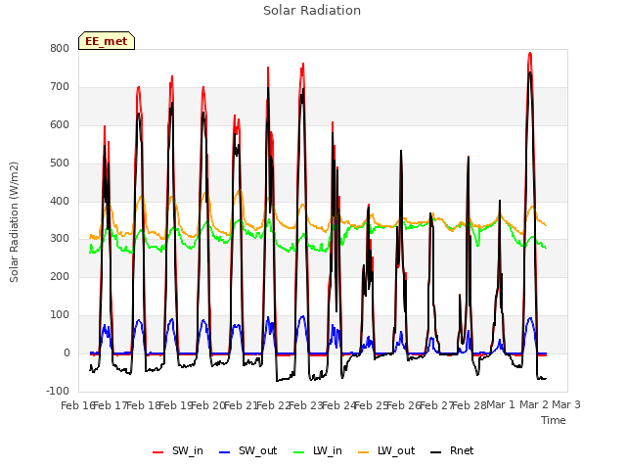
Task: Click the Mar 2 x-axis label
Action: (533, 404)
